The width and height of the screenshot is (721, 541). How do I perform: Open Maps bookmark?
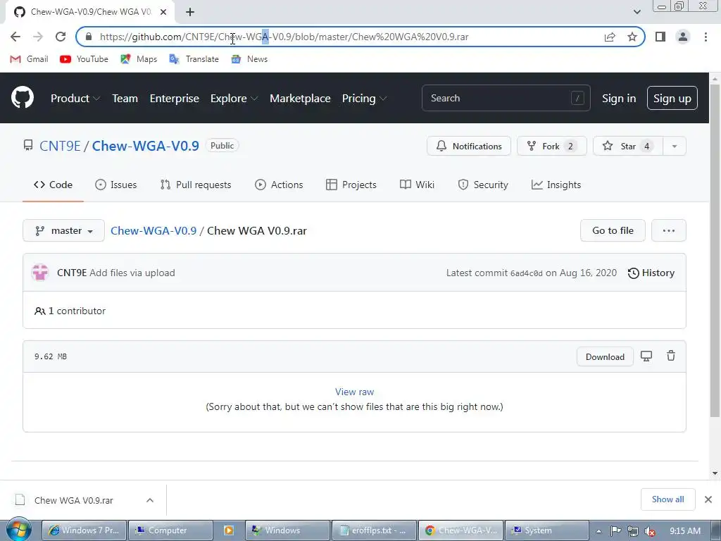139,59
